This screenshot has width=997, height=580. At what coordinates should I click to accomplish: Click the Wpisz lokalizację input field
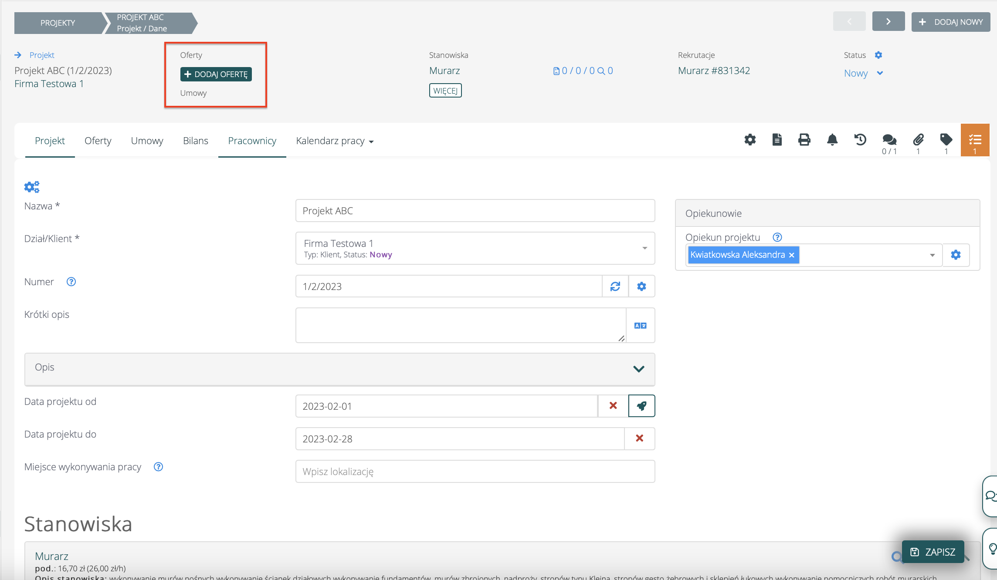475,472
